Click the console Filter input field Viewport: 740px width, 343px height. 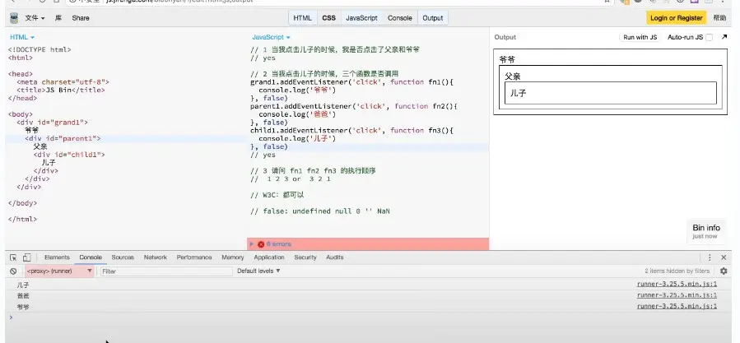click(x=166, y=271)
